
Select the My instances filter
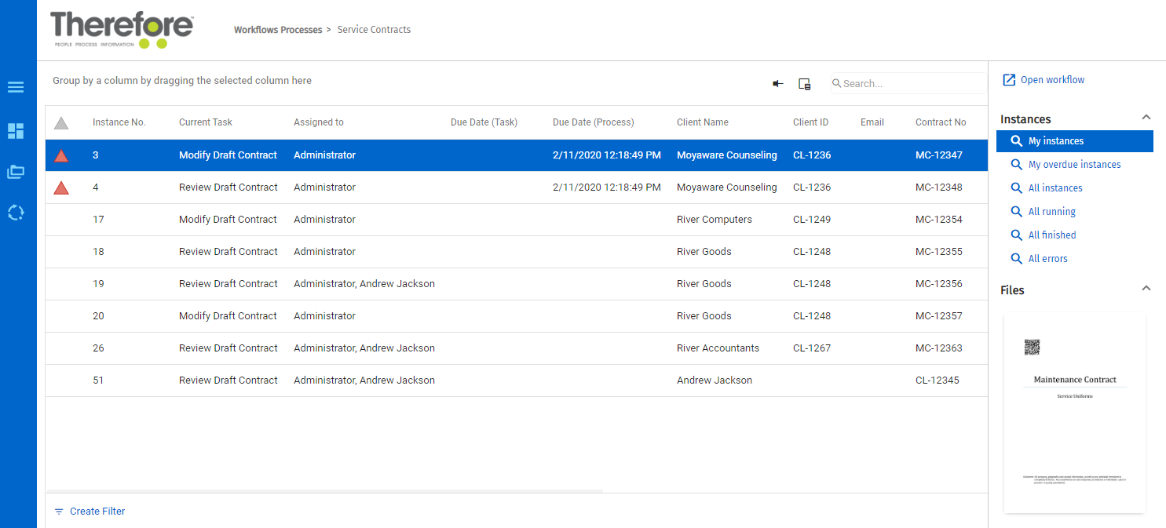1075,141
